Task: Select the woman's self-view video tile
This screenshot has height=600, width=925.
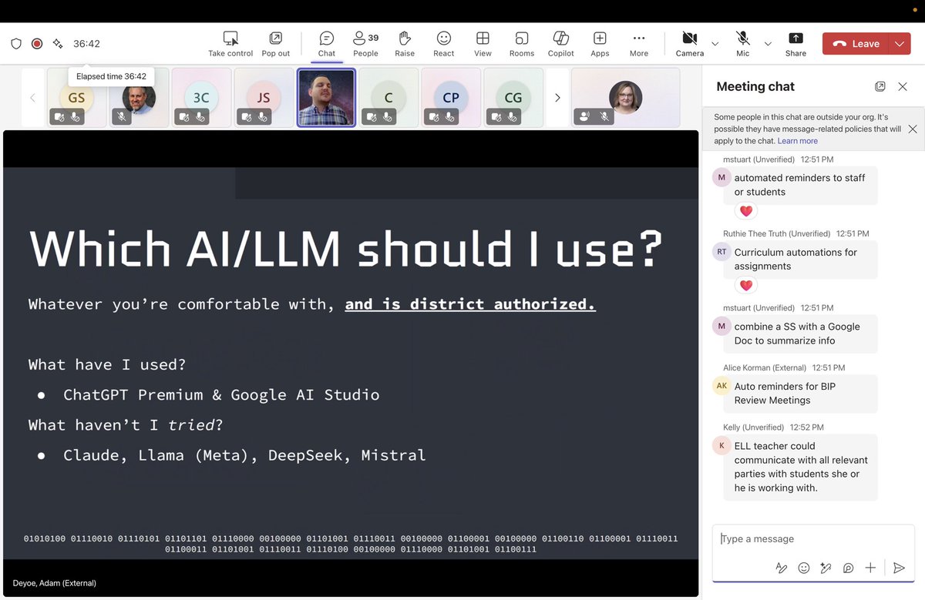Action: [626, 97]
